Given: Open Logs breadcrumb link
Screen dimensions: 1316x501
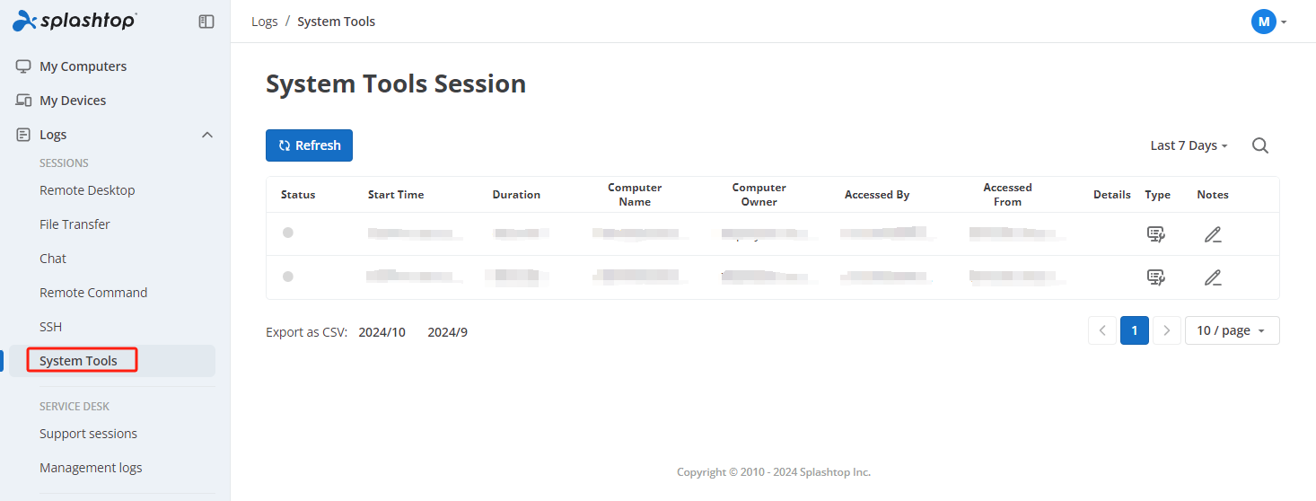Looking at the screenshot, I should coord(265,22).
